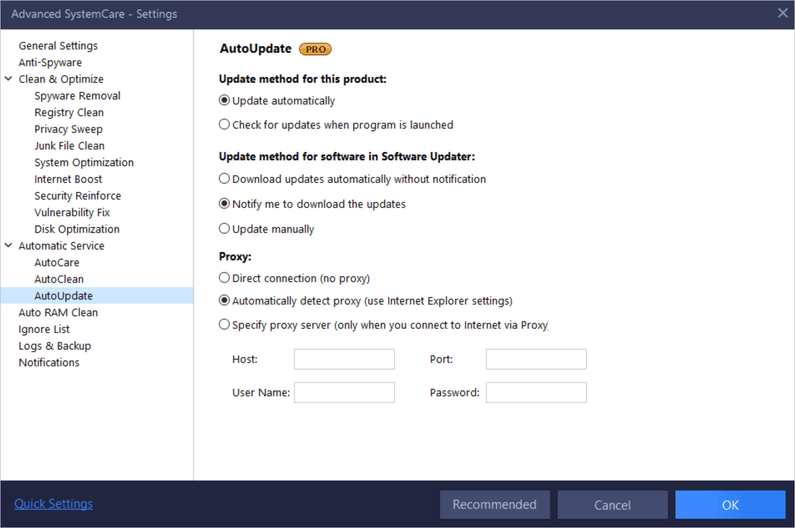
Task: Open Auto RAM Clean settings
Action: click(x=58, y=312)
